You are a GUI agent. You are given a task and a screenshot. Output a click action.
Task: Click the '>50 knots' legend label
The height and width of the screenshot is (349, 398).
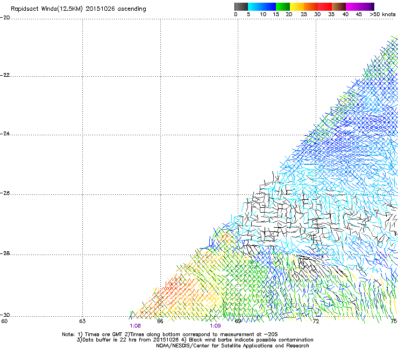tap(382, 14)
